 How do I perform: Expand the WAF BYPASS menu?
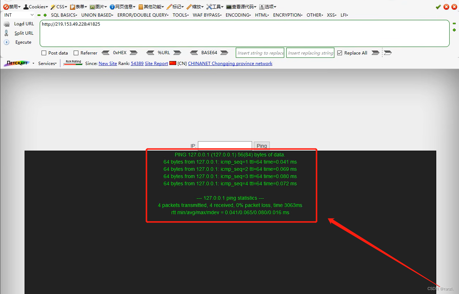pyautogui.click(x=207, y=15)
